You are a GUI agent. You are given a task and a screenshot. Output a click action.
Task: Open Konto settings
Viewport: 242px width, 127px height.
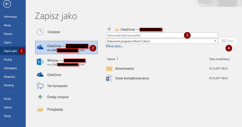[x=7, y=99]
